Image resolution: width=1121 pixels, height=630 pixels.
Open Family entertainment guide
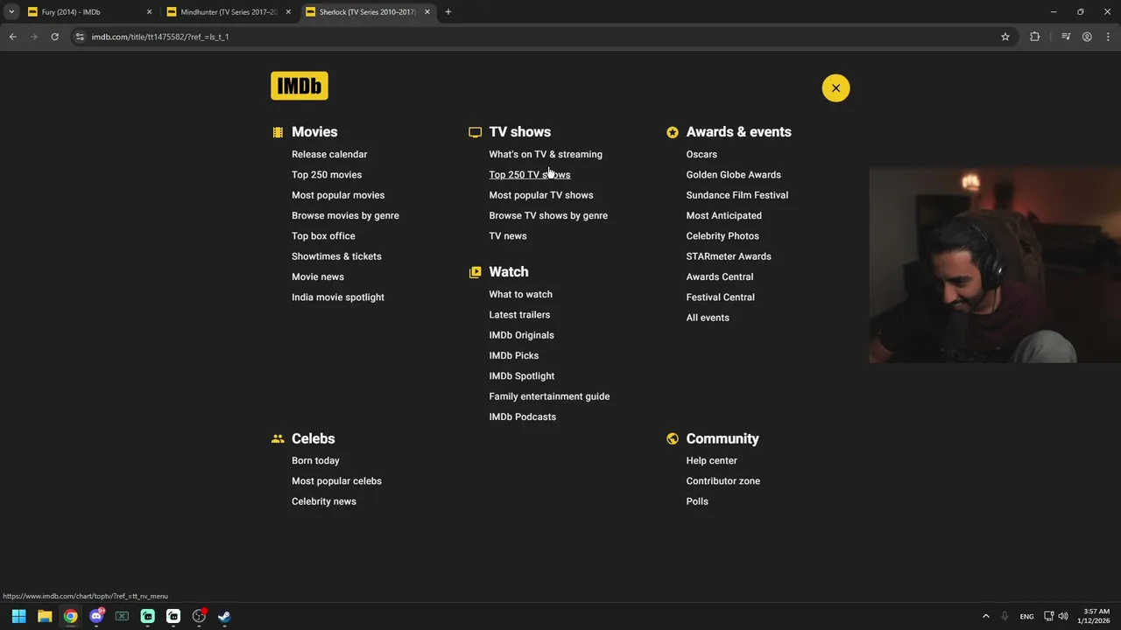pos(549,396)
